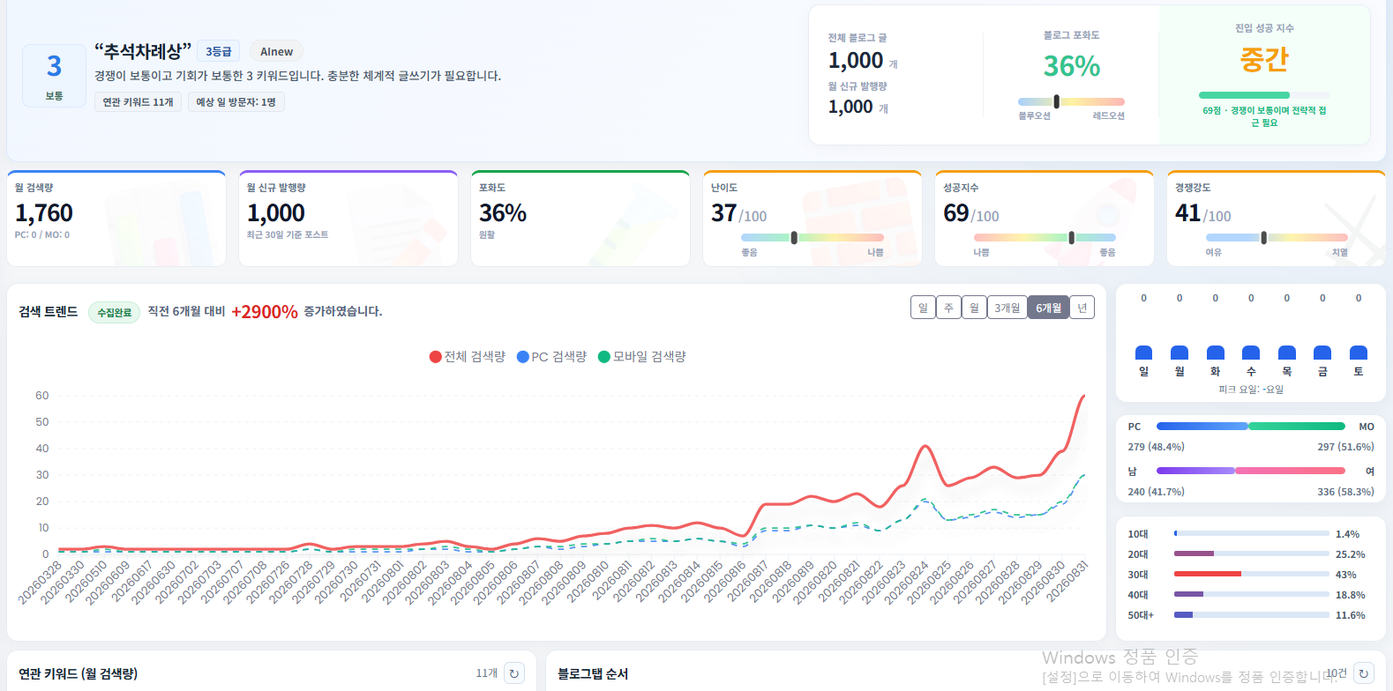1393x691 pixels.
Task: Click the 수집완료 status badge
Action: point(114,312)
